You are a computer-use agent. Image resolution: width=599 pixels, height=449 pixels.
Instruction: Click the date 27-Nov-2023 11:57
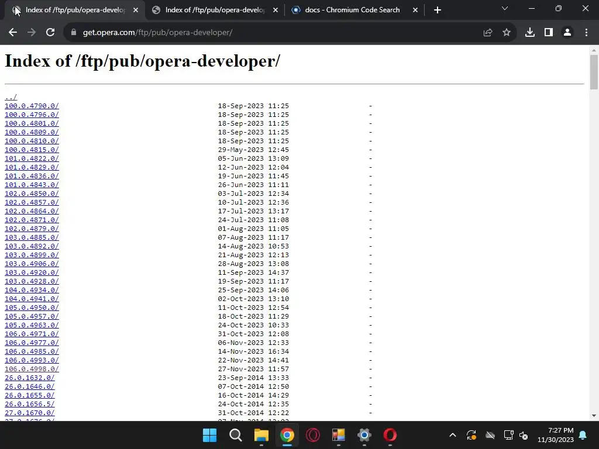click(253, 369)
